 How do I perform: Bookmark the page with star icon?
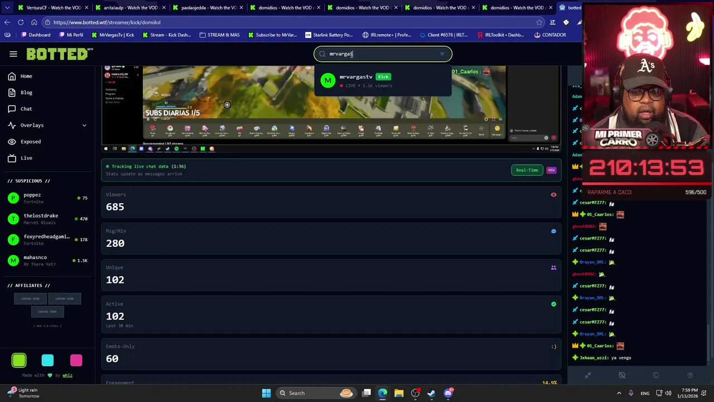pos(539,22)
